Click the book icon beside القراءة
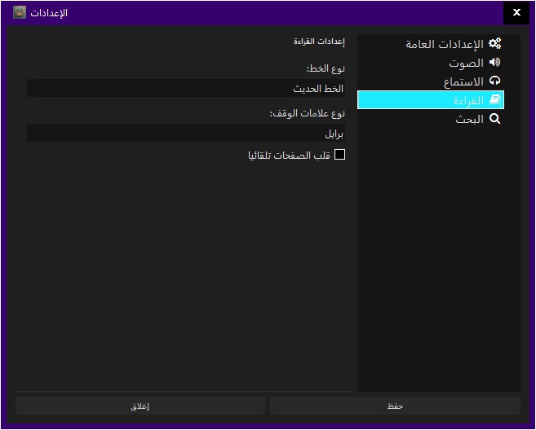536x430 pixels. [x=494, y=99]
